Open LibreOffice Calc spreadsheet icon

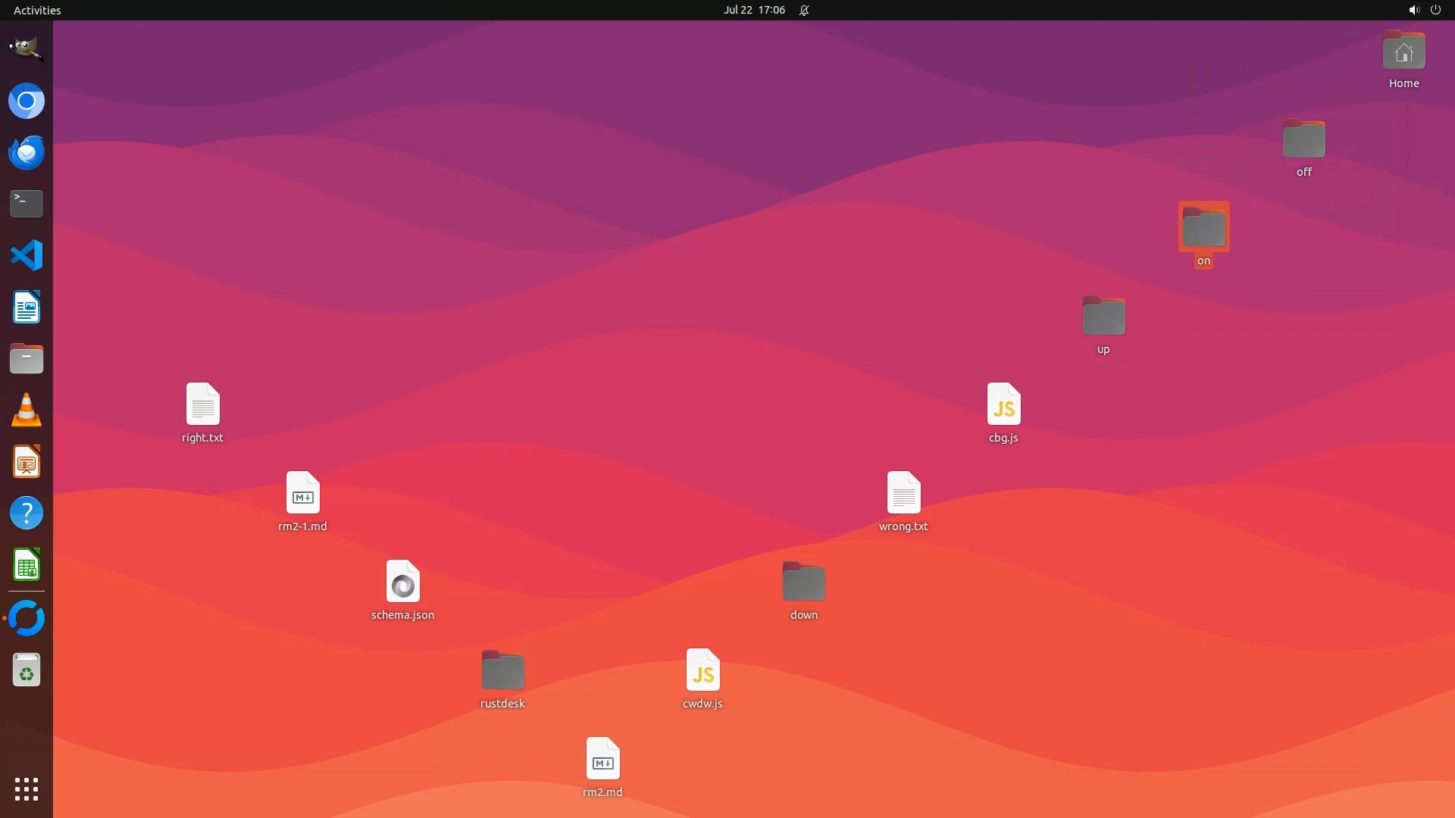pyautogui.click(x=26, y=565)
